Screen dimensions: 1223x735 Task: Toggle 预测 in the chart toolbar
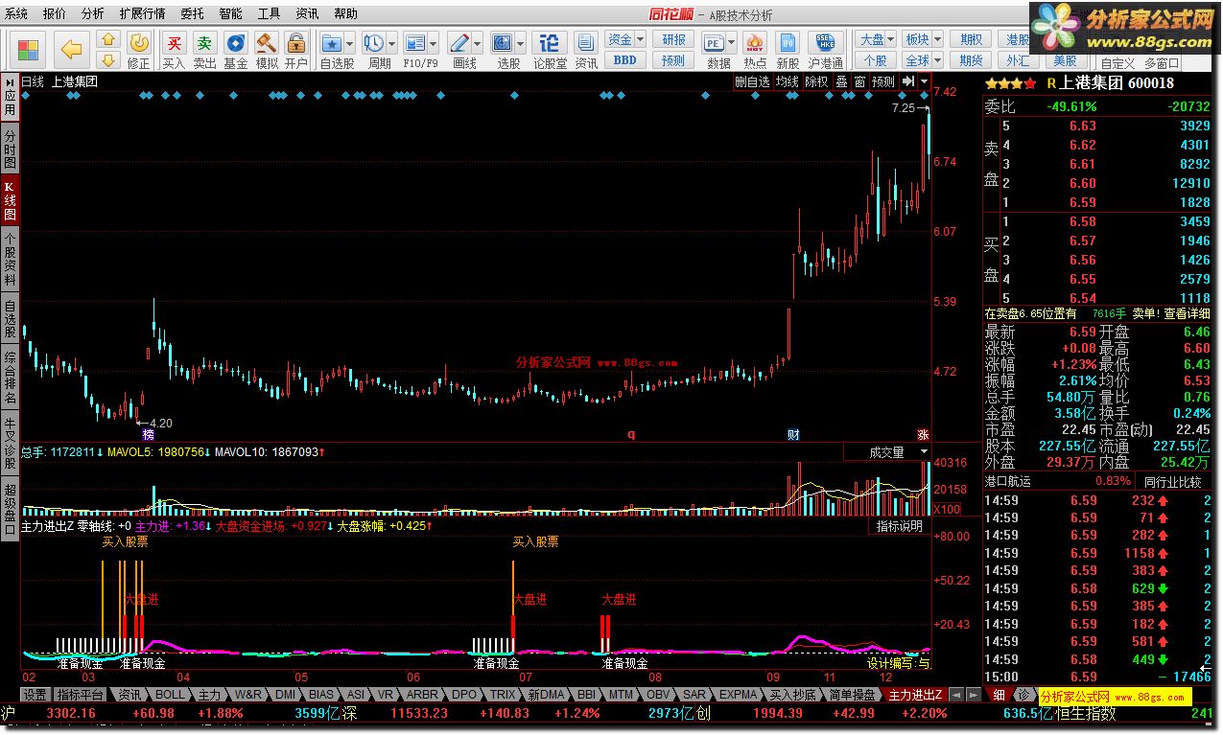(x=882, y=81)
